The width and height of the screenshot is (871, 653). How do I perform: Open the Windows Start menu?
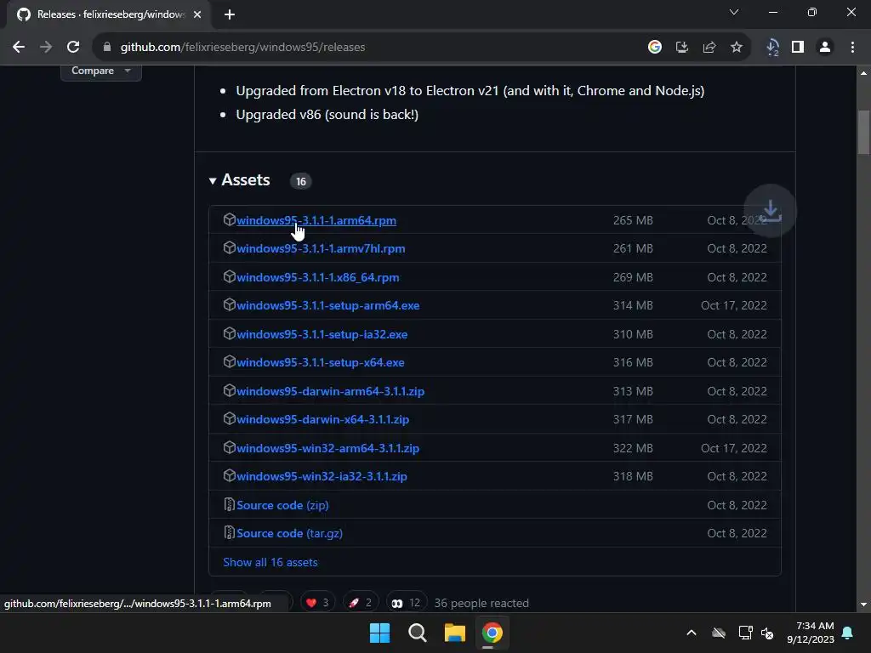pyautogui.click(x=380, y=633)
